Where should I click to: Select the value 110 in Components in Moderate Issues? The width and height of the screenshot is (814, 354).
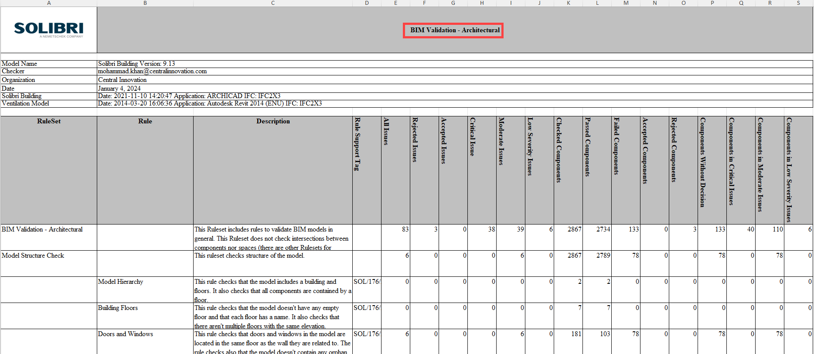(770, 237)
